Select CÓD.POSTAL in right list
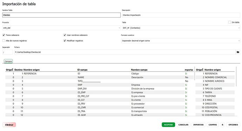The width and height of the screenshot is (242, 131). (215, 107)
